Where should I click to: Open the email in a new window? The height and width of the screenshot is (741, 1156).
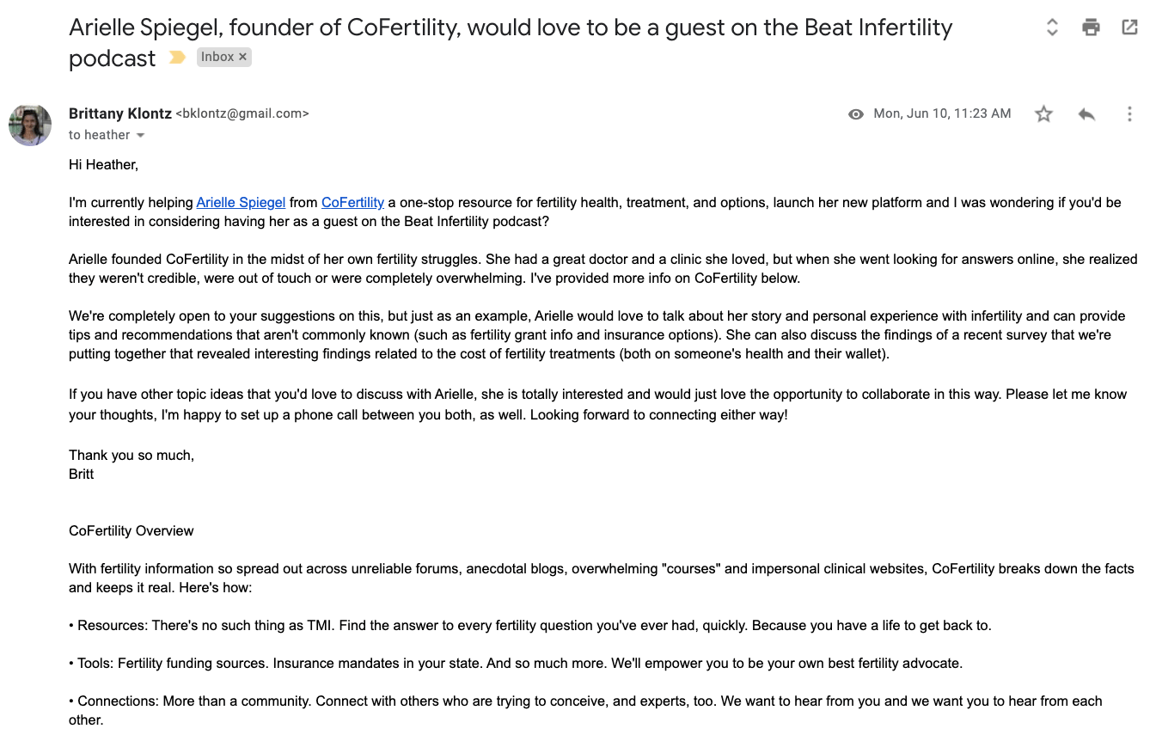pyautogui.click(x=1130, y=28)
